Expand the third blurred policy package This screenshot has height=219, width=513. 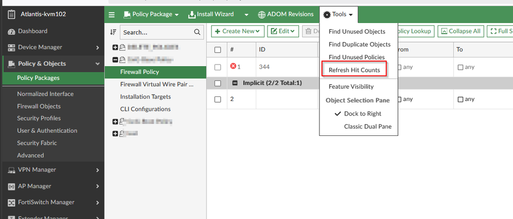pyautogui.click(x=115, y=122)
